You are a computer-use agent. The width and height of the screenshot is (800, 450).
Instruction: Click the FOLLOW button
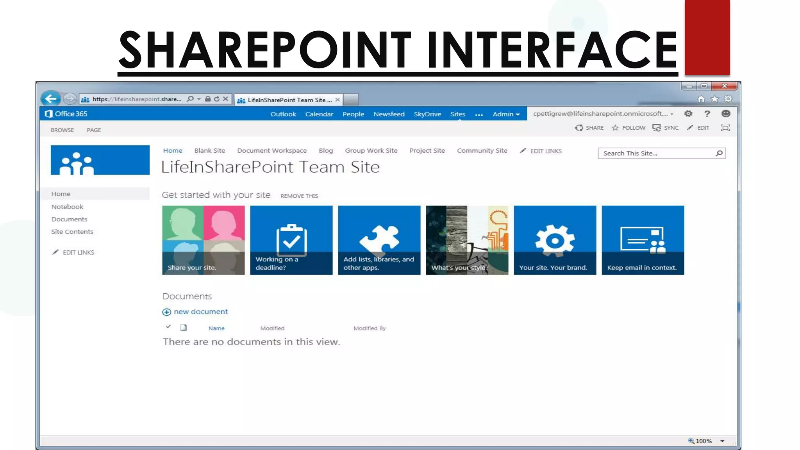pos(629,128)
